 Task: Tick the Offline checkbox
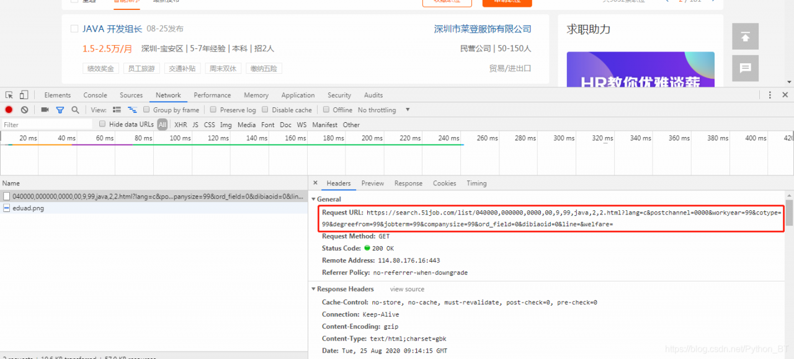(x=326, y=110)
